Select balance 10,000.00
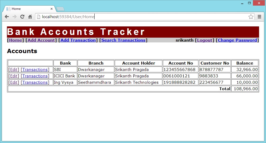266x143 pixels. point(245,82)
